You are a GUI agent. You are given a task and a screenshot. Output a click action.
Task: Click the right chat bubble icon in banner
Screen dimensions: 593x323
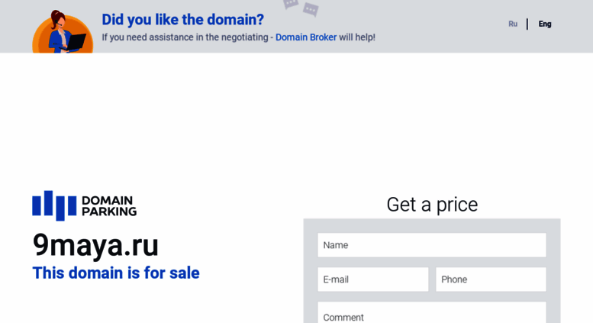coord(311,9)
